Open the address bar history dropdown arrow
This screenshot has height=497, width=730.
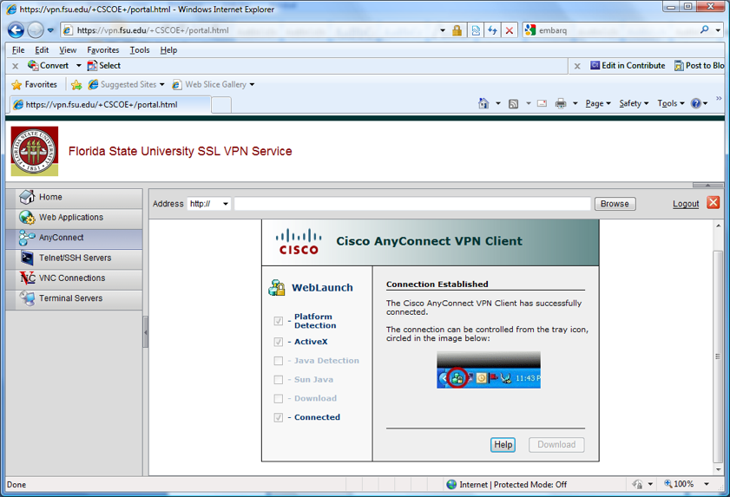(443, 30)
